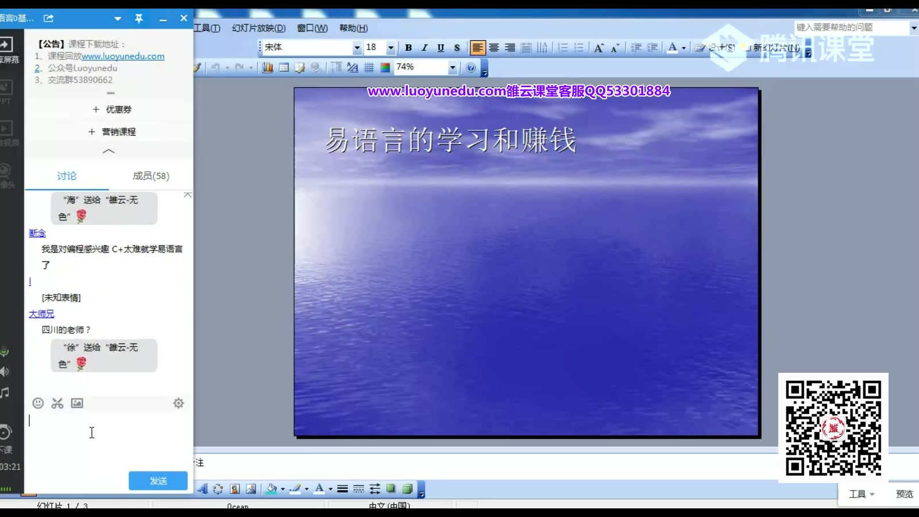The height and width of the screenshot is (517, 919).
Task: Select align right paragraph button
Action: (510, 48)
